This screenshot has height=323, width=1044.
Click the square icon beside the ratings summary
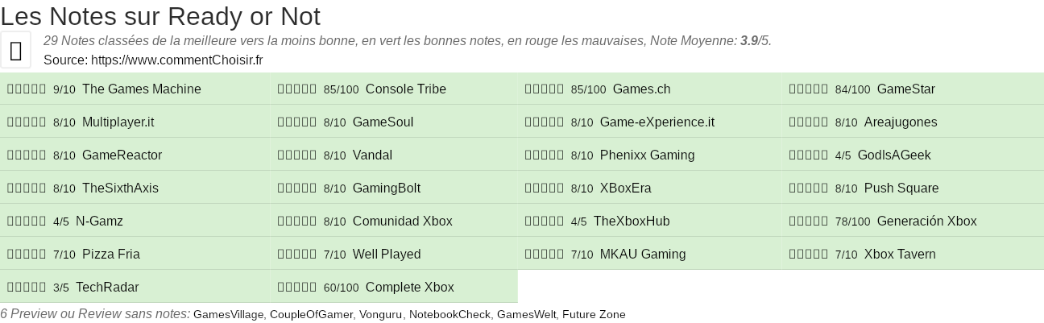tap(16, 51)
